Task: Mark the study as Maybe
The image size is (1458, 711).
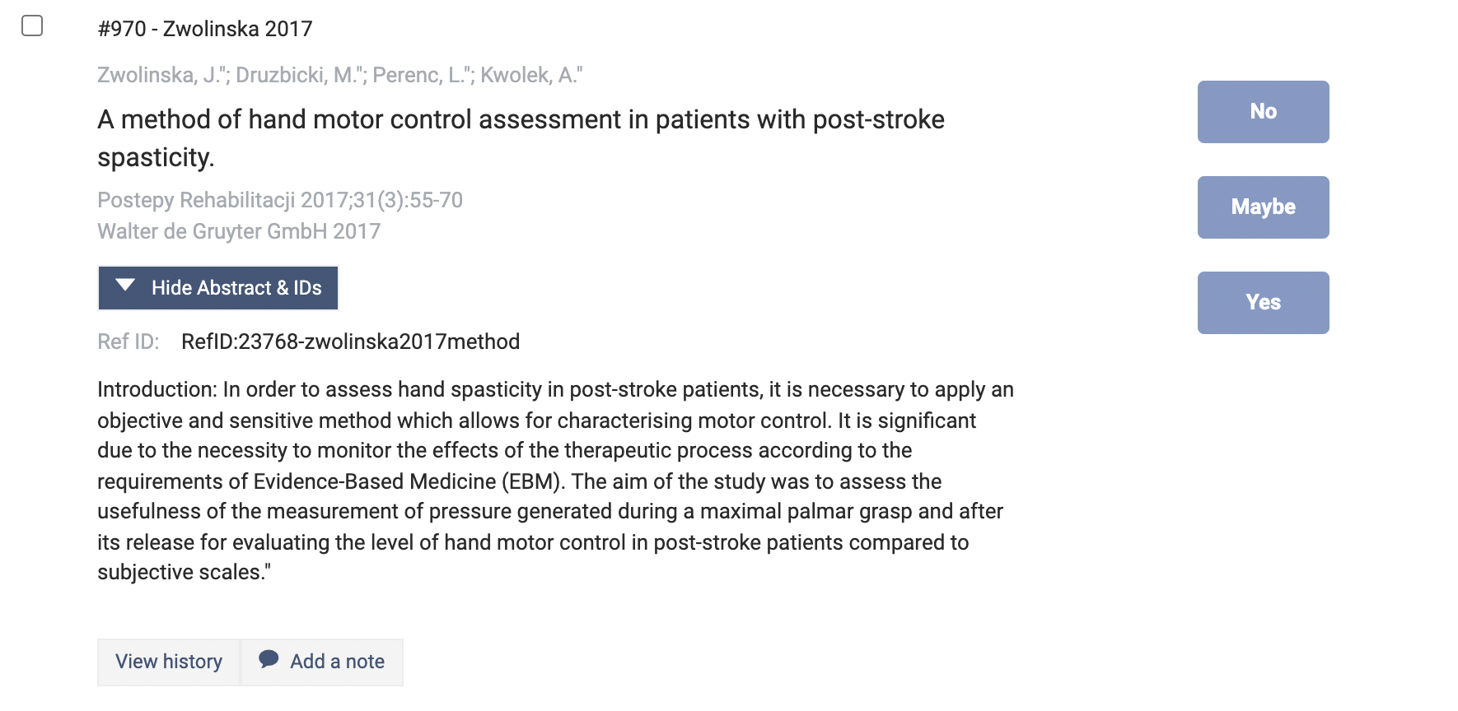Action: [x=1262, y=207]
